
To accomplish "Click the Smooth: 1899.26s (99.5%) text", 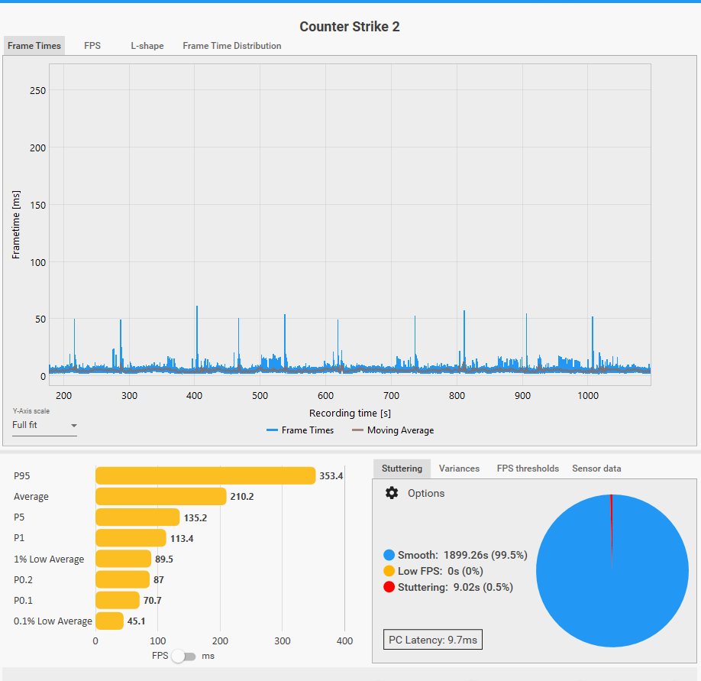I will tap(463, 555).
